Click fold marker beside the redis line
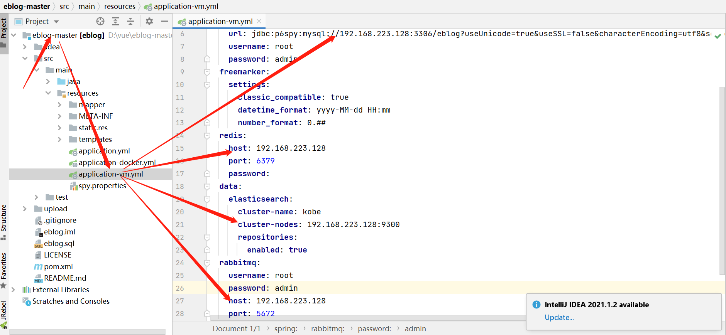 click(x=207, y=136)
